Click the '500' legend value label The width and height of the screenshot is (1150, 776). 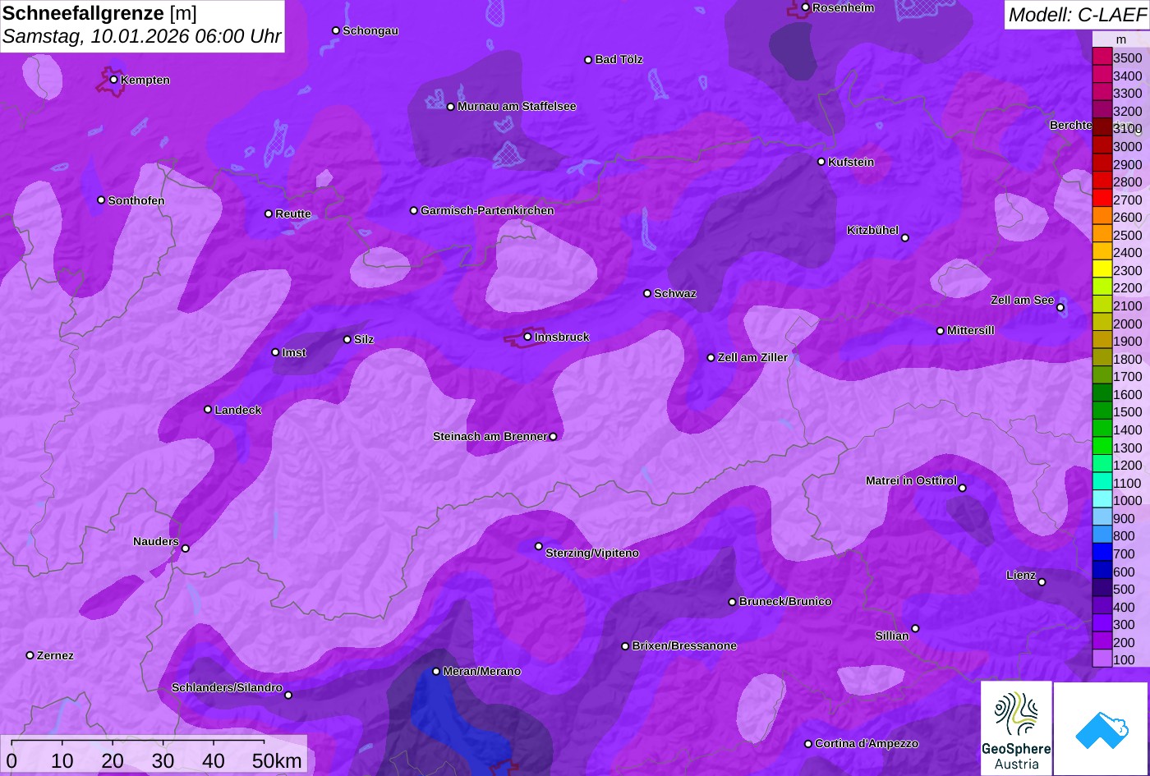click(x=1124, y=590)
